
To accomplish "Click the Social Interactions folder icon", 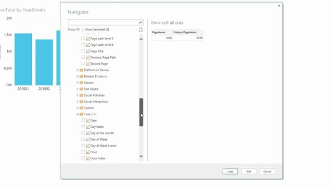I will tap(81, 102).
